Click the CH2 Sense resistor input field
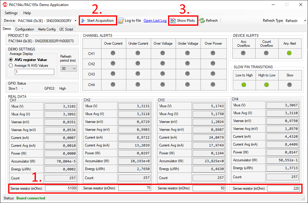 pyautogui.click(x=135, y=188)
